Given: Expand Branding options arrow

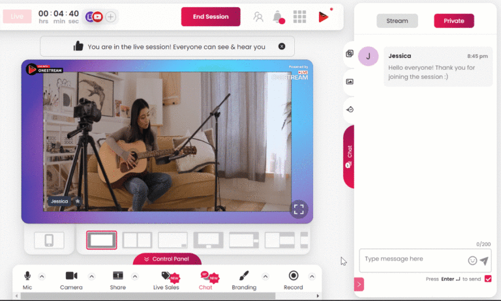Looking at the screenshot, I should coord(266,276).
